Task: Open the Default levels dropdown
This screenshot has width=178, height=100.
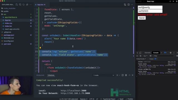Action: [x=141, y=59]
